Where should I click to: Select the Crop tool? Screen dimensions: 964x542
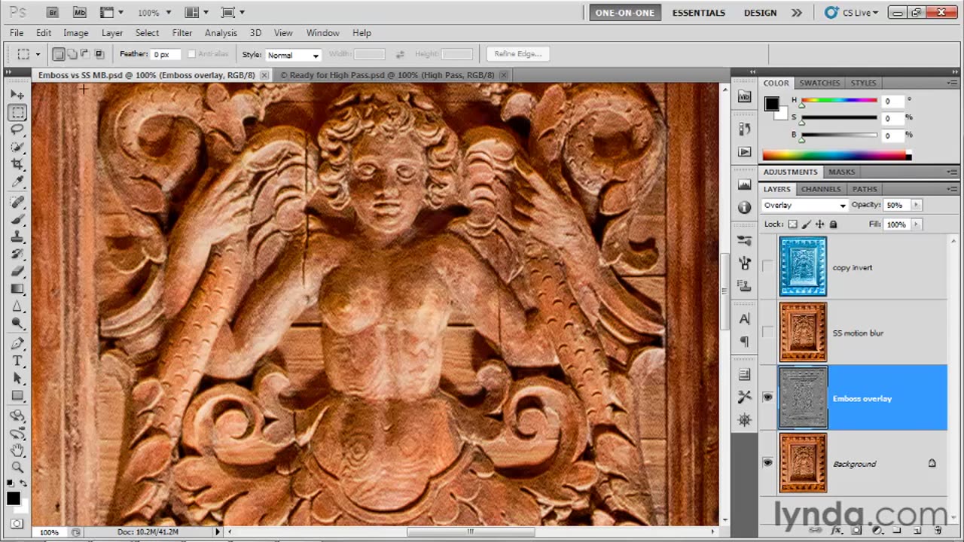tap(17, 164)
